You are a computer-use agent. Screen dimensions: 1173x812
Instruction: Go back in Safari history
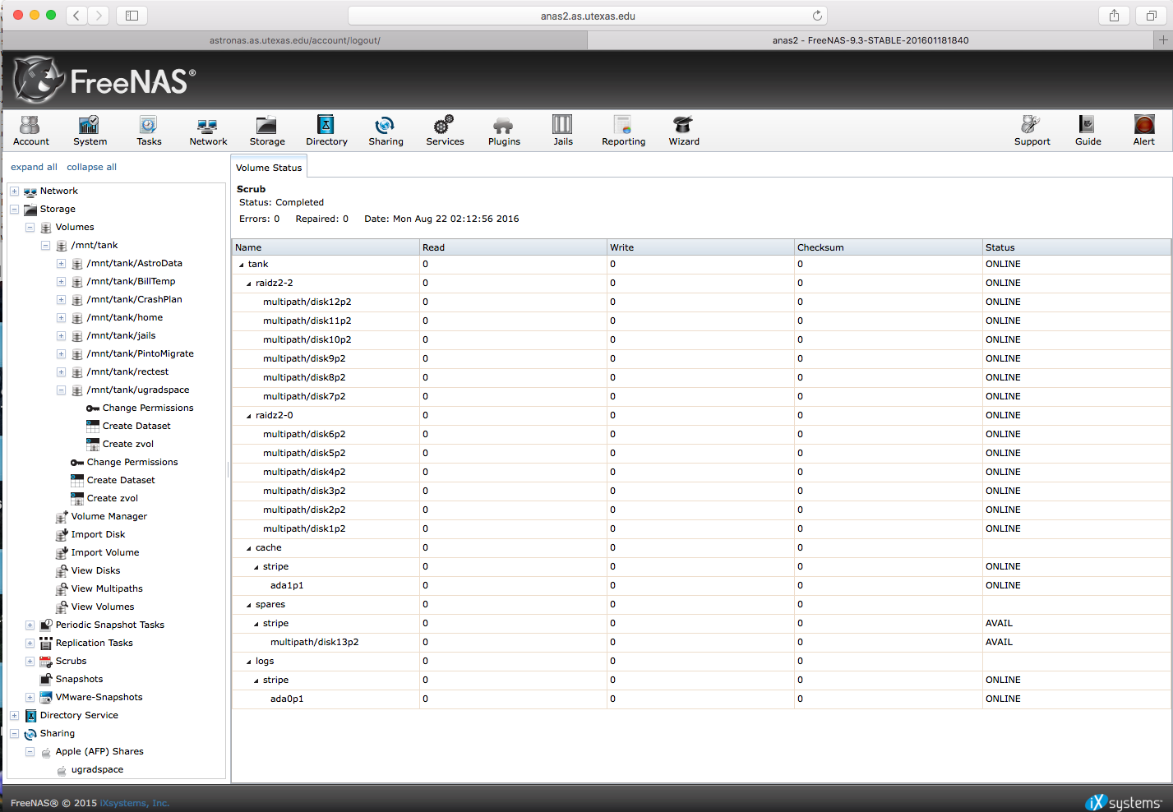[76, 15]
